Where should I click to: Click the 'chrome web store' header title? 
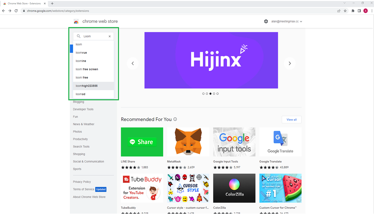tap(100, 22)
